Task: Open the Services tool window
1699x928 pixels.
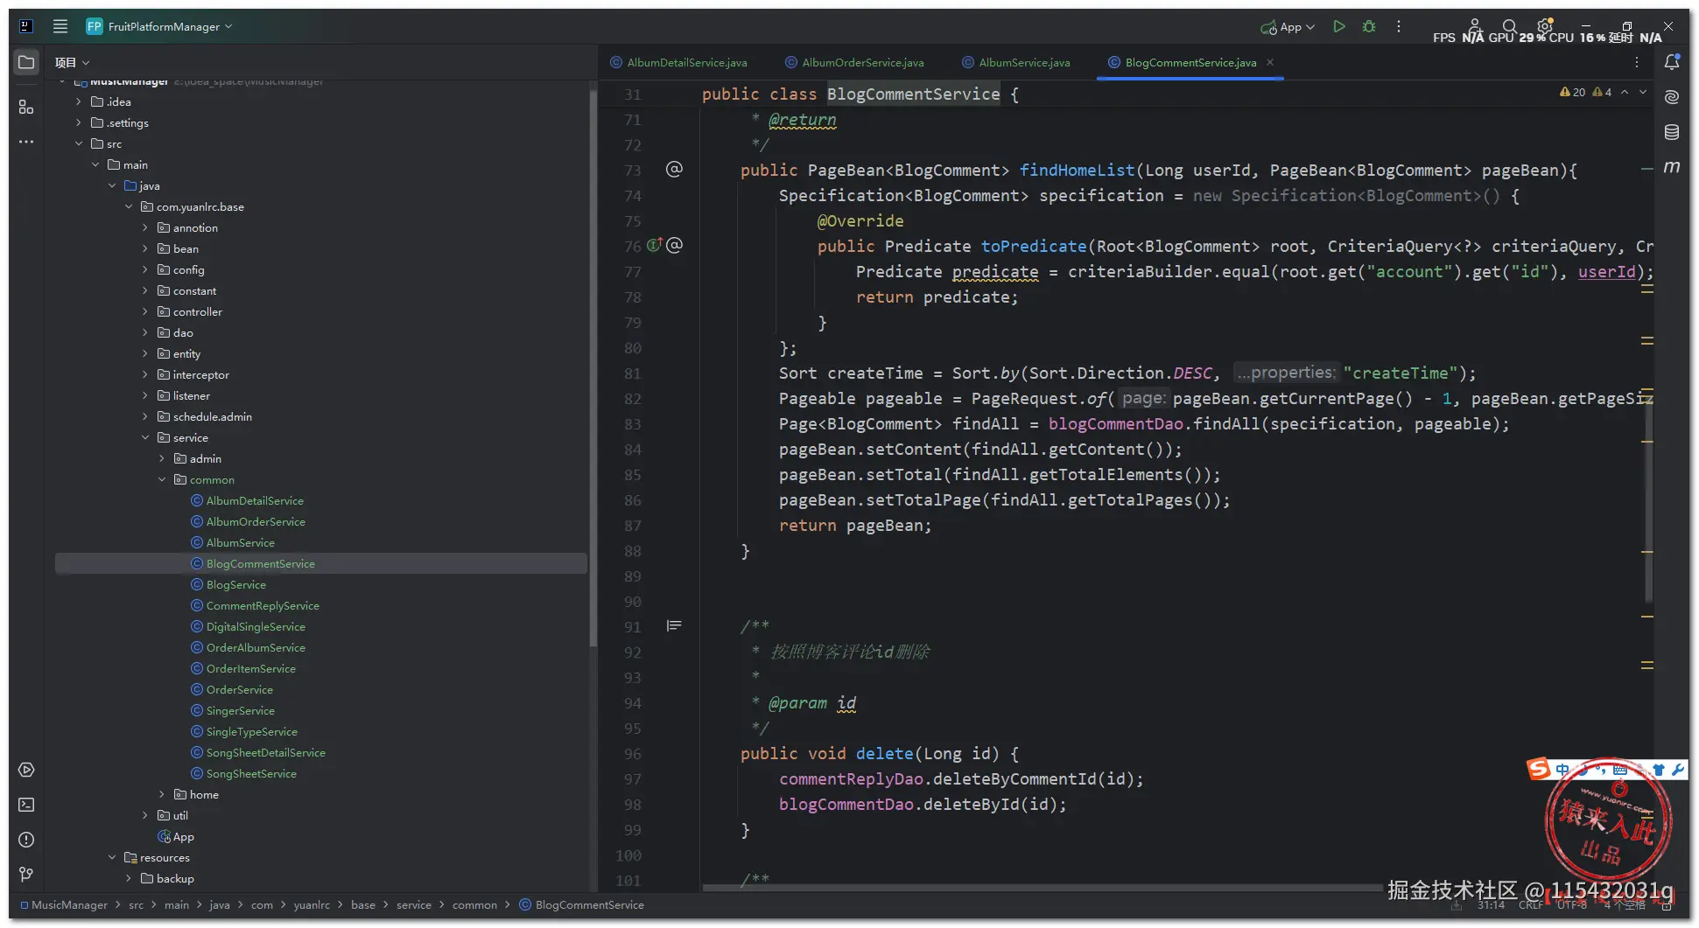Action: coord(26,770)
